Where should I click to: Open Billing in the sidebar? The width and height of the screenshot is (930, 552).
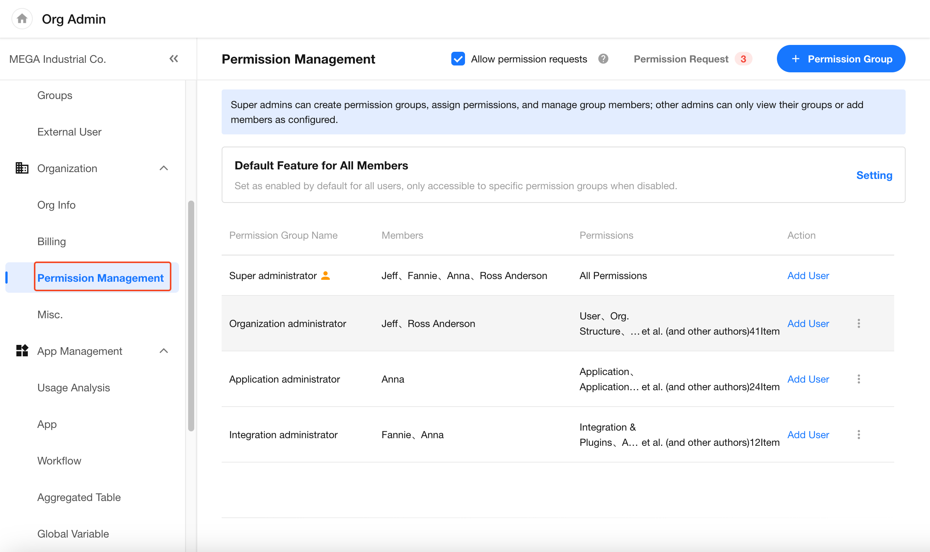click(51, 241)
